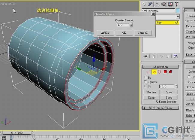Click the Remove button in edge rollout
The image size is (195, 140).
coord(190,16)
